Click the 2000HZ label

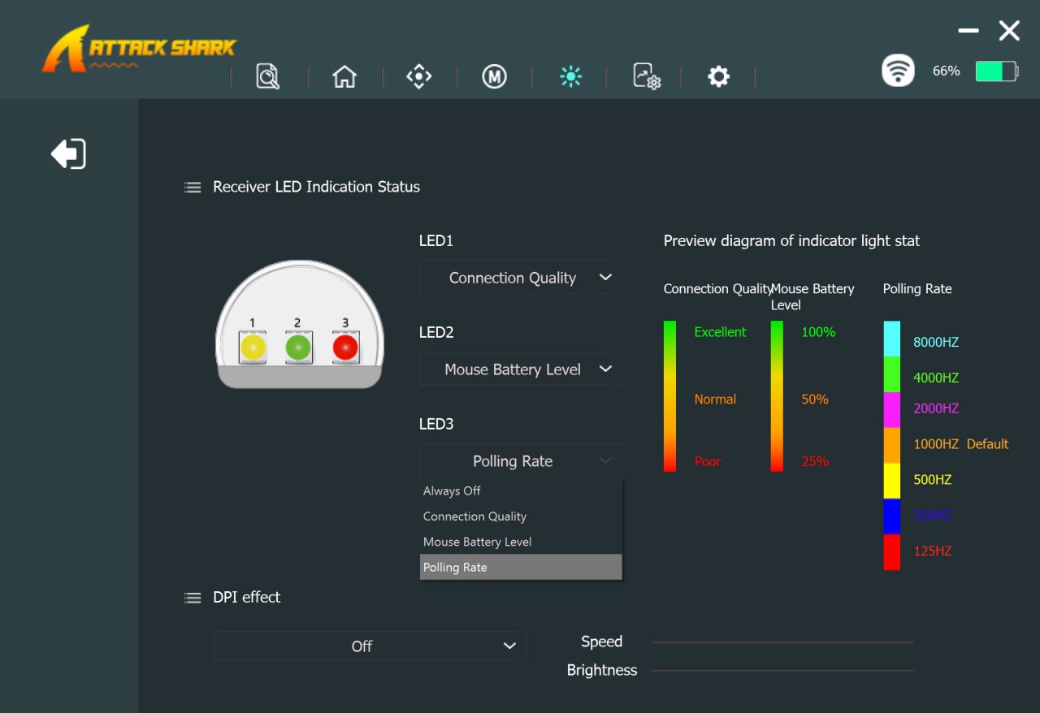coord(936,408)
